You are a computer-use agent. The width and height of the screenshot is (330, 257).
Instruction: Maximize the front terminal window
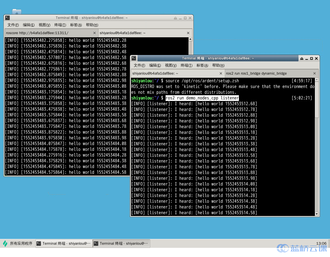click(311, 58)
